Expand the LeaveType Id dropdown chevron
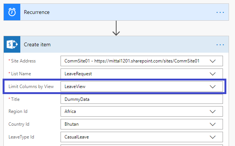This screenshot has height=146, width=235. tap(212, 137)
